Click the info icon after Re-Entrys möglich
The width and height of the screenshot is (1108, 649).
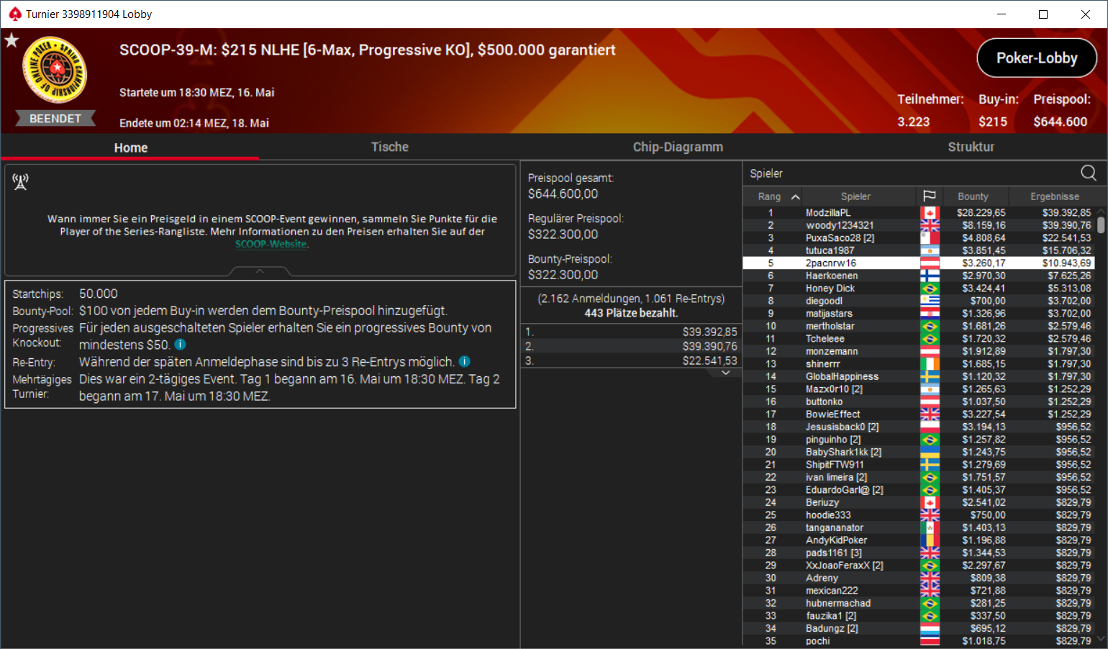coord(465,361)
